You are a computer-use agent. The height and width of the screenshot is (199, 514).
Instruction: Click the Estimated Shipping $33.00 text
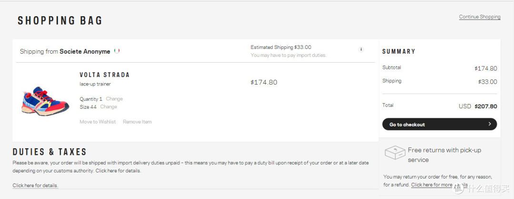coord(281,47)
